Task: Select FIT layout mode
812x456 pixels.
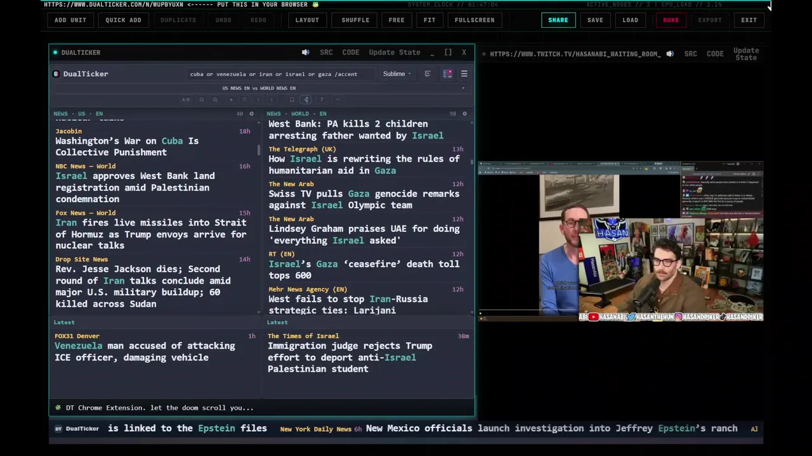Action: 429,20
